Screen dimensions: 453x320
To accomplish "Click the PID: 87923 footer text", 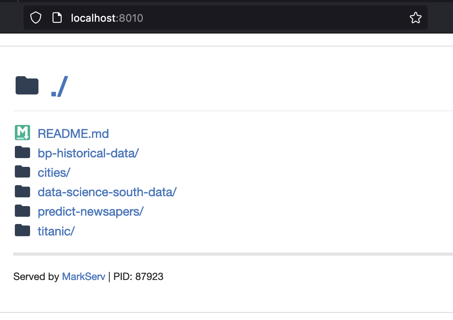I will (138, 277).
